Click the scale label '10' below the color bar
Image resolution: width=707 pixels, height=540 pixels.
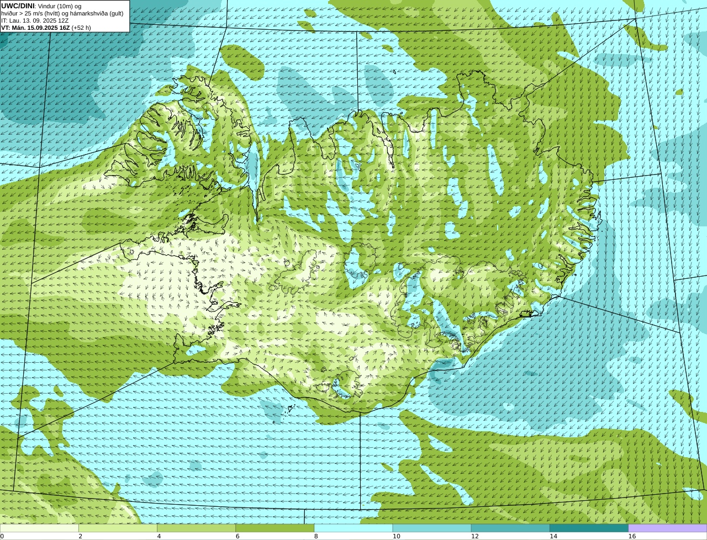coord(396,536)
